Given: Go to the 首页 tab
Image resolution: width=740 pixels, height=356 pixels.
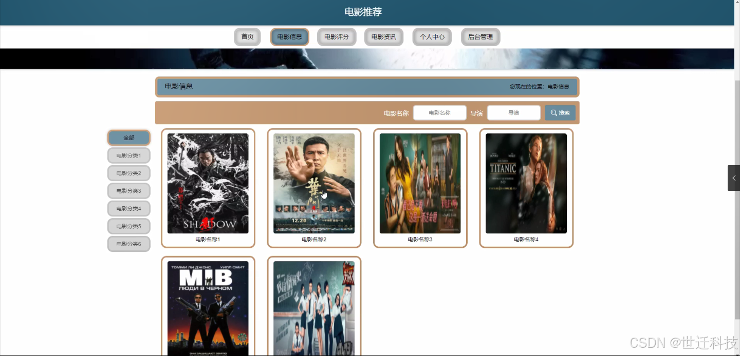Looking at the screenshot, I should 247,37.
